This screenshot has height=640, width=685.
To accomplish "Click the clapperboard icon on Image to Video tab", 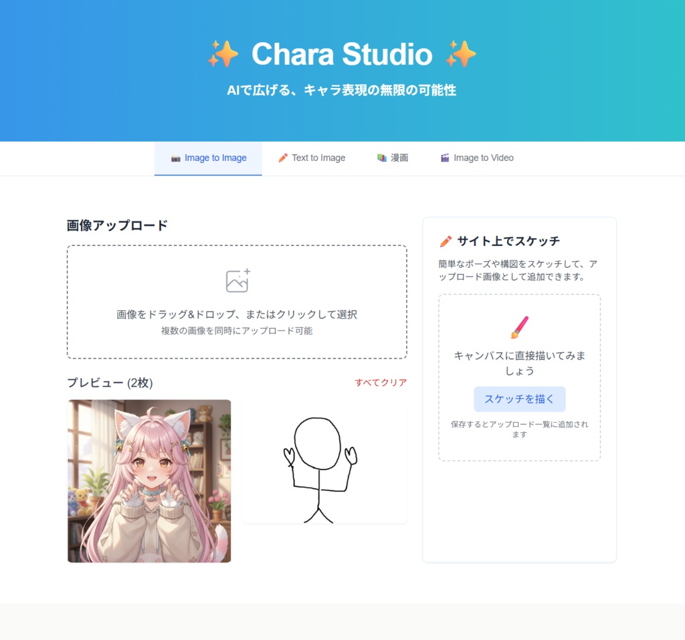I will [x=445, y=158].
